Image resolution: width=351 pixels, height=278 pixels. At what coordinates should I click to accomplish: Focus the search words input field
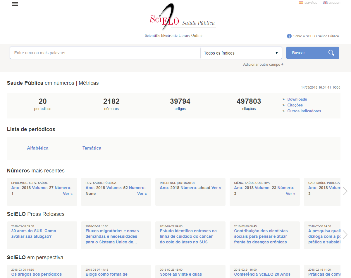pos(105,53)
